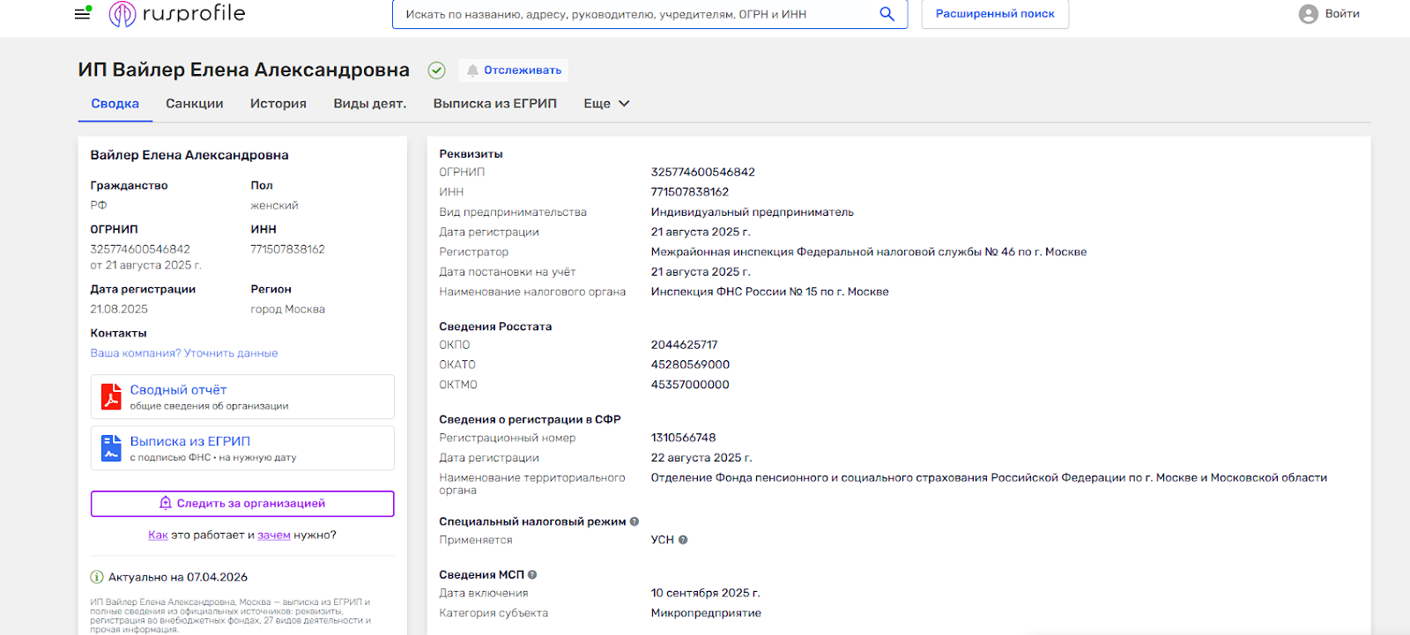Click the region value город Москва
The width and height of the screenshot is (1410, 635).
point(288,309)
